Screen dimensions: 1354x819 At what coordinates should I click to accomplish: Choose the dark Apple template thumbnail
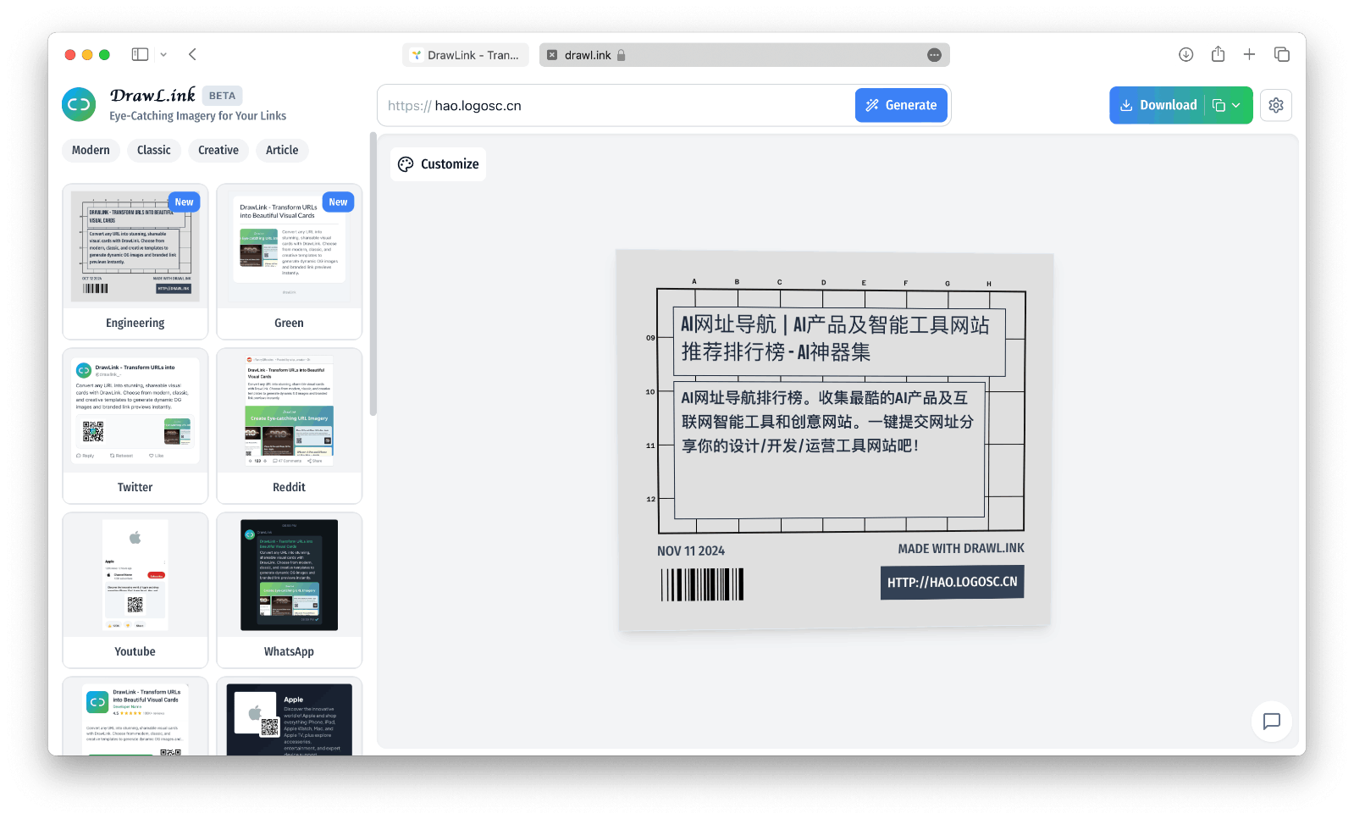click(x=289, y=717)
